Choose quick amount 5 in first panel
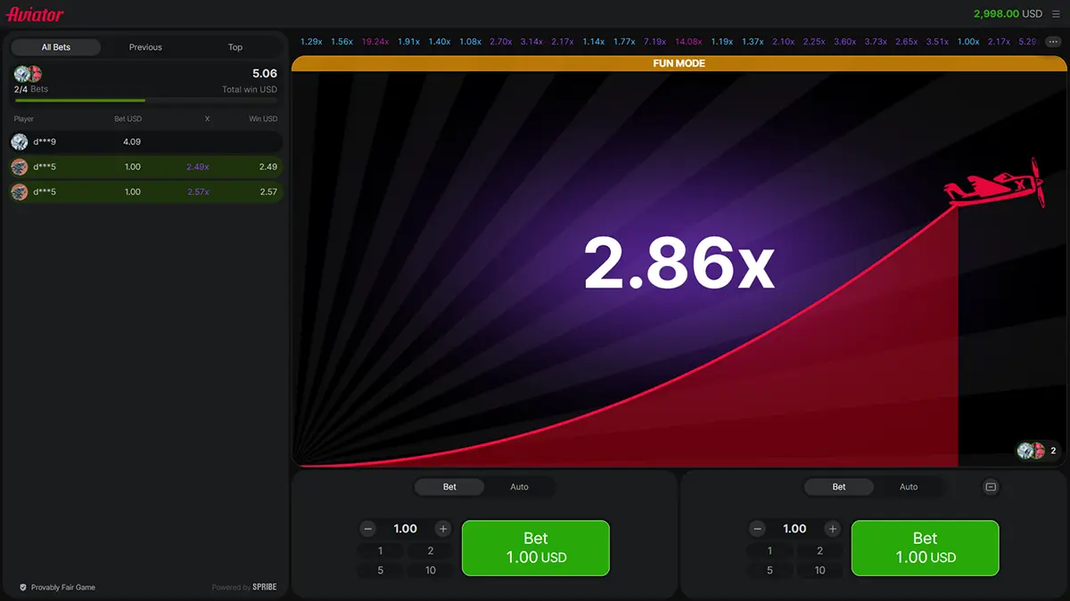 [x=381, y=570]
